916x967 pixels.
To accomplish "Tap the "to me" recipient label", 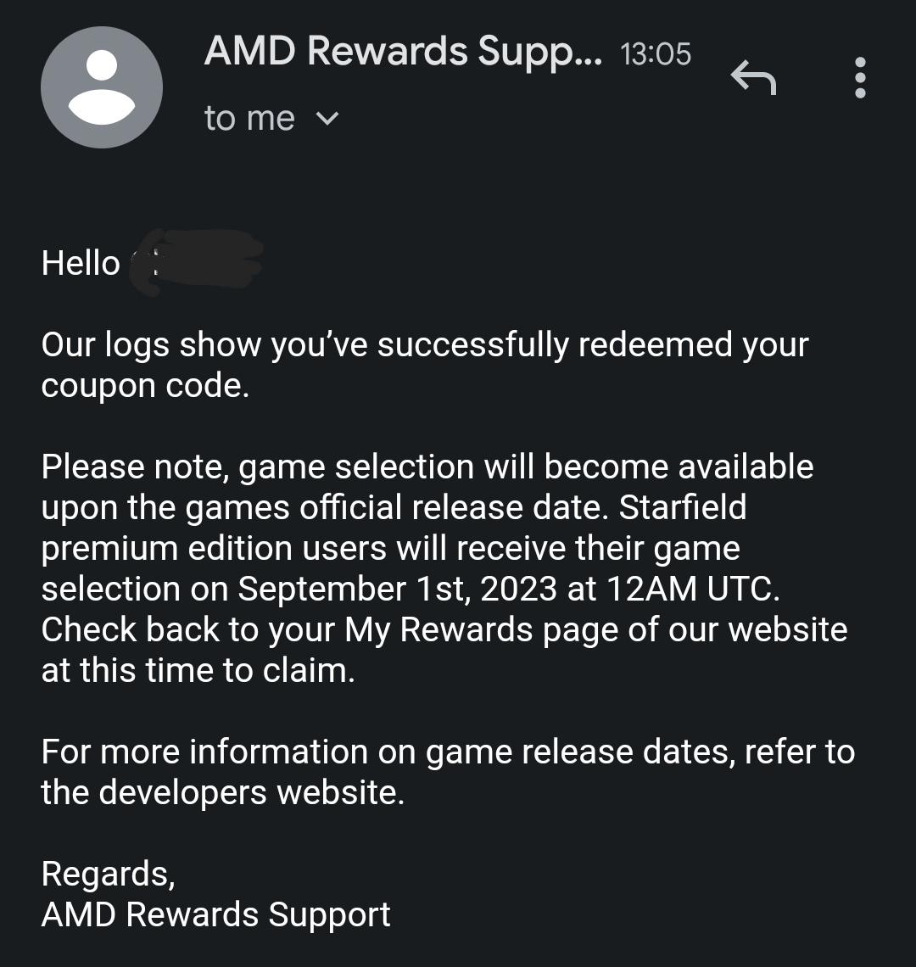I will tap(249, 119).
